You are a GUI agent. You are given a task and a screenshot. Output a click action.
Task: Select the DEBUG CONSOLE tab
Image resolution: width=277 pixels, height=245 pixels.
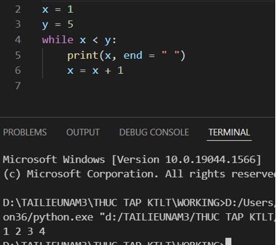154,132
